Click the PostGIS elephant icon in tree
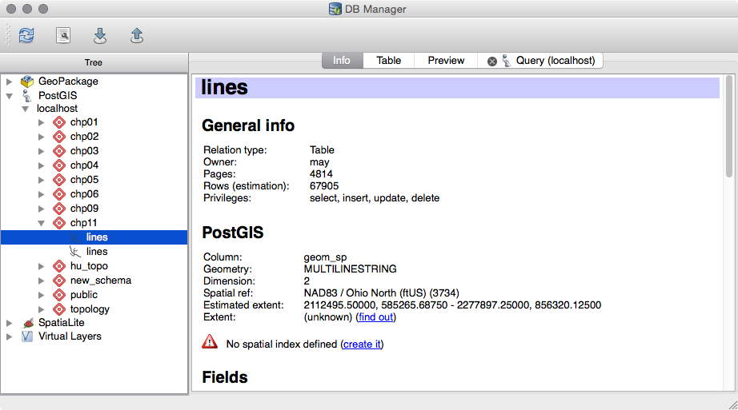 [27, 95]
